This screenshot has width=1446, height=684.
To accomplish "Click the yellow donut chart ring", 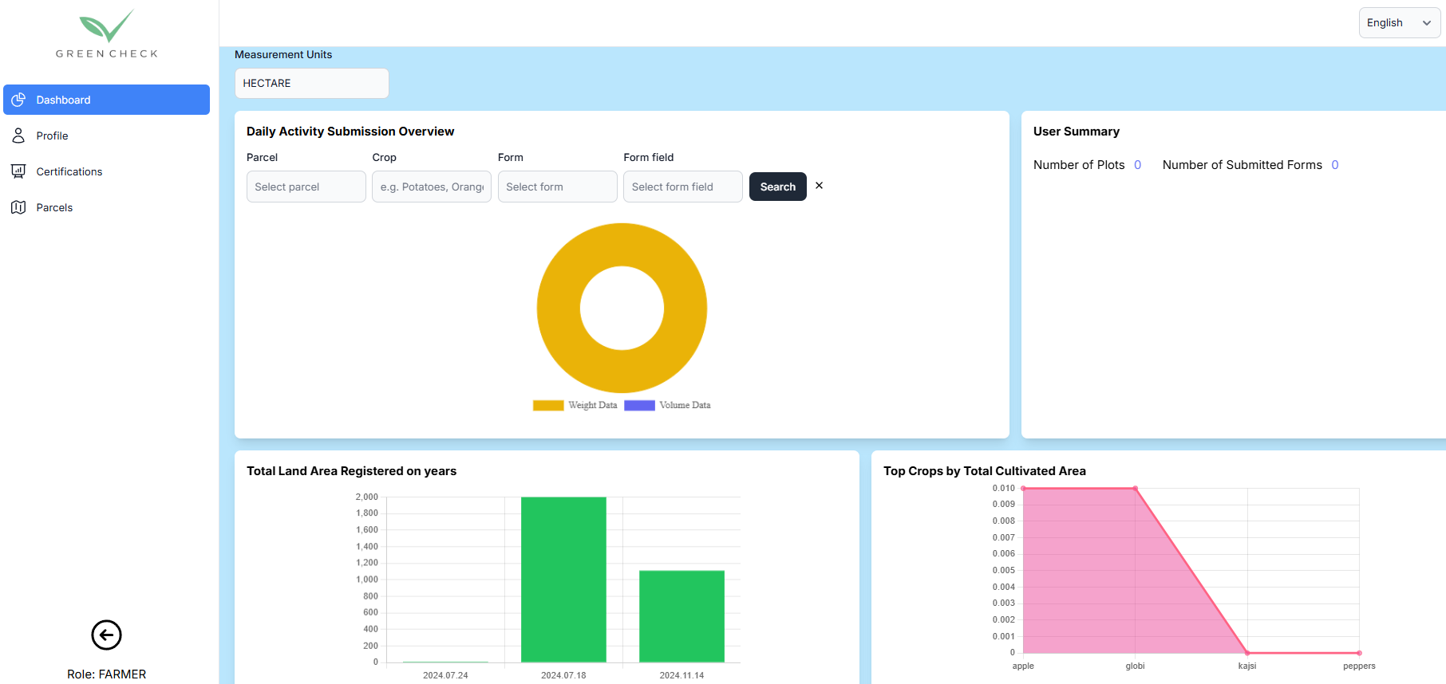I will 559,308.
